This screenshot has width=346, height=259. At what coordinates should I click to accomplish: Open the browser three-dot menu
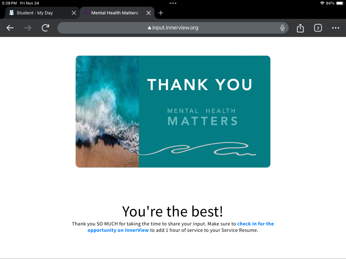pos(335,28)
